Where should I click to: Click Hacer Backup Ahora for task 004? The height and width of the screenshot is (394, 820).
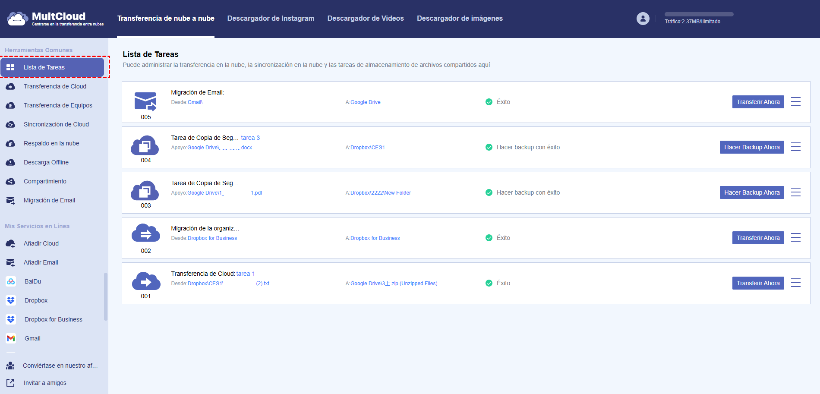751,147
